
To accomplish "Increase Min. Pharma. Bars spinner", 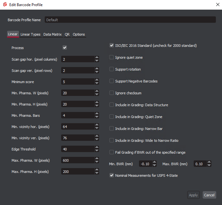I will (97, 114).
